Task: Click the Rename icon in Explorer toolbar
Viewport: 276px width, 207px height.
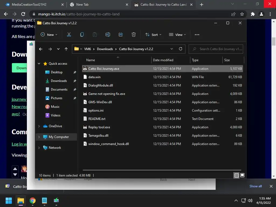Action: pos(108,35)
